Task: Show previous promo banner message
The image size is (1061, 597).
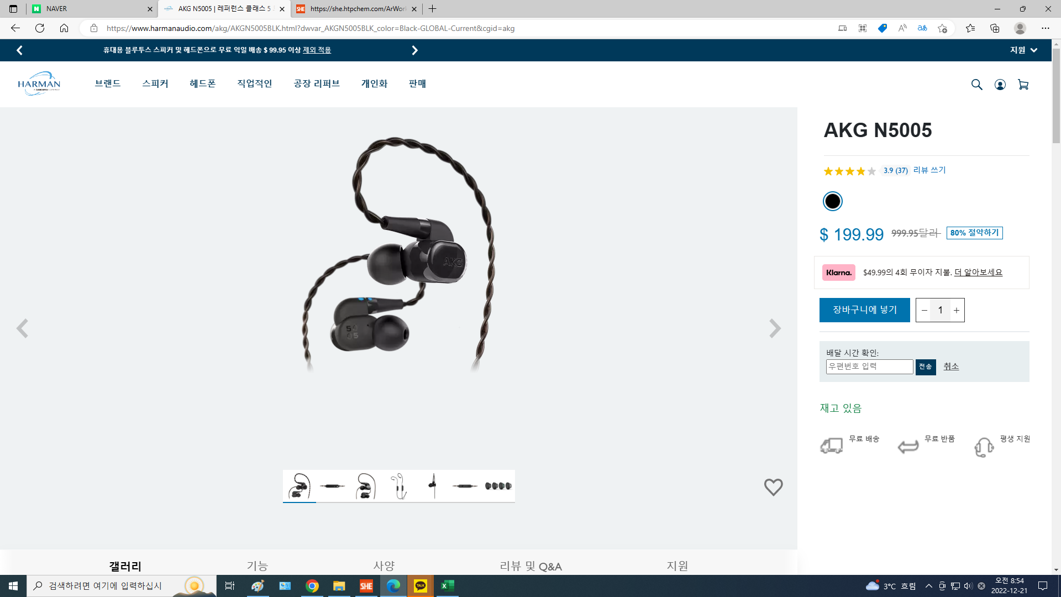Action: pyautogui.click(x=19, y=50)
